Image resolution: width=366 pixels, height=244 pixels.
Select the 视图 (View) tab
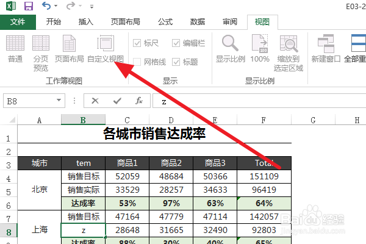[x=262, y=22]
